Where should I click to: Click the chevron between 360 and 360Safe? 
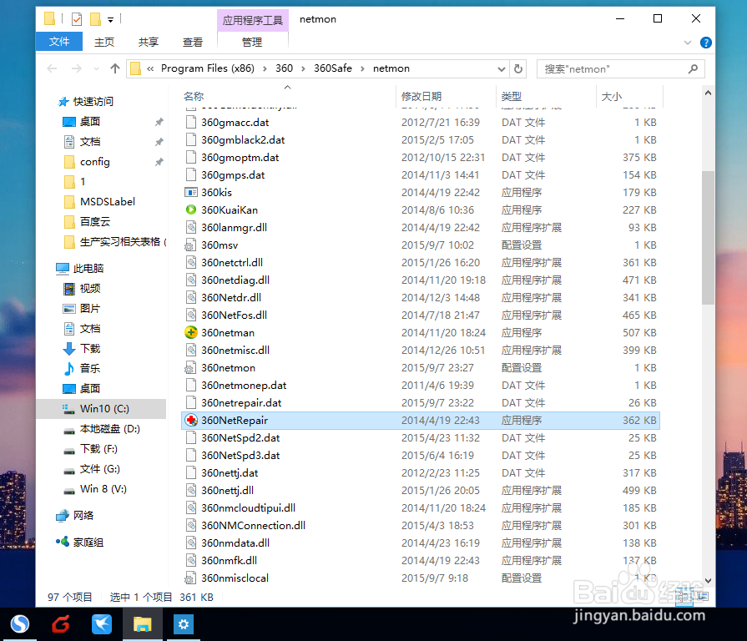click(303, 69)
